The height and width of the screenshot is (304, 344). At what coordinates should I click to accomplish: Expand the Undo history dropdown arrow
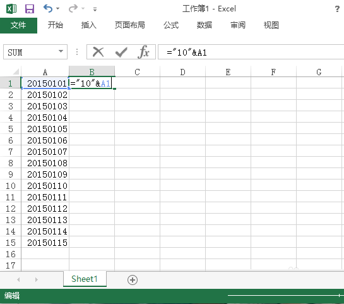(58, 9)
